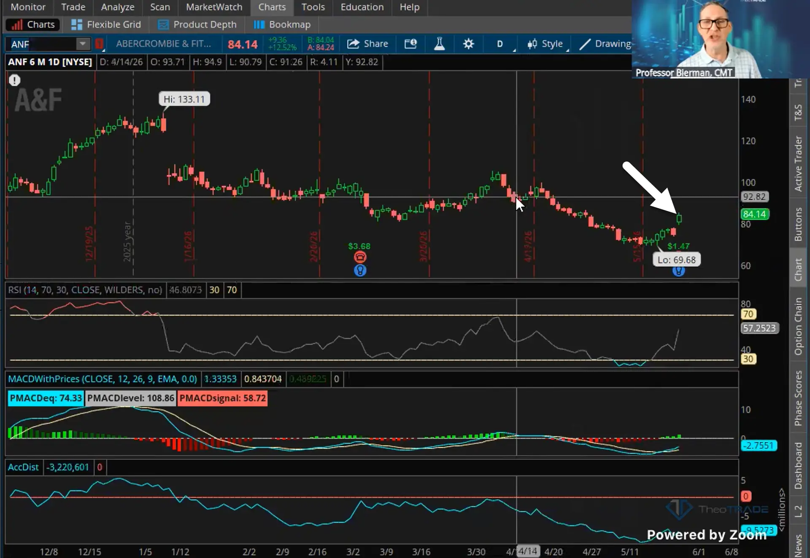Screen dimensions: 810x558
Task: Click the red earnings phone icon under $3.68
Action: click(360, 257)
